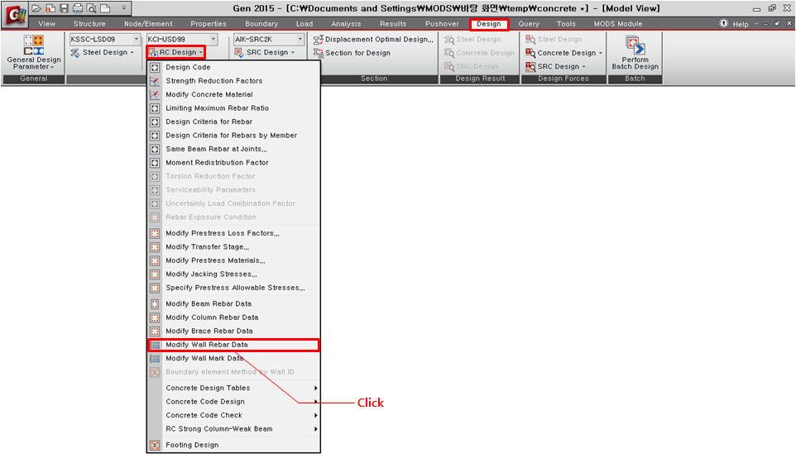Click the Modify Jacking Stresses icon

click(155, 274)
